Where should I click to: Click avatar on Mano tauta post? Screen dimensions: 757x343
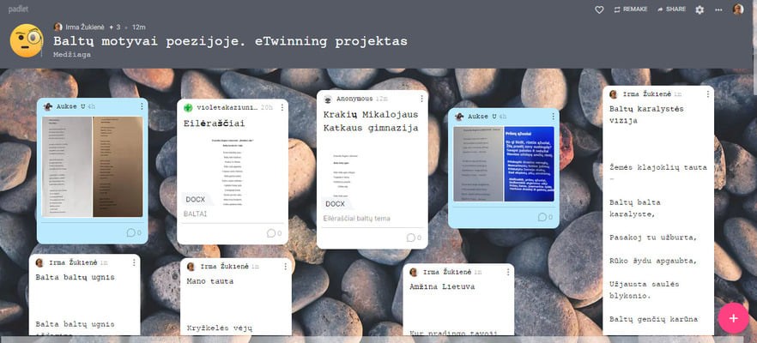(x=191, y=267)
